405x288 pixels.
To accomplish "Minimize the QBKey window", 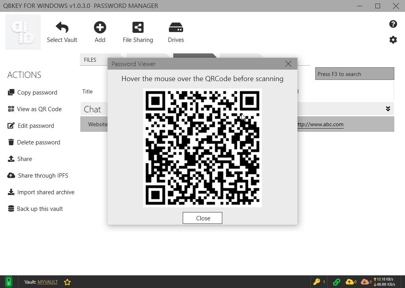I will (360, 6).
